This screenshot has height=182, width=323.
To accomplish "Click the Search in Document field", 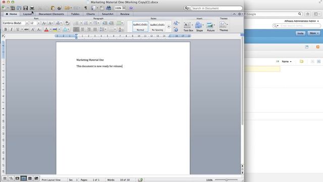I will (x=217, y=8).
